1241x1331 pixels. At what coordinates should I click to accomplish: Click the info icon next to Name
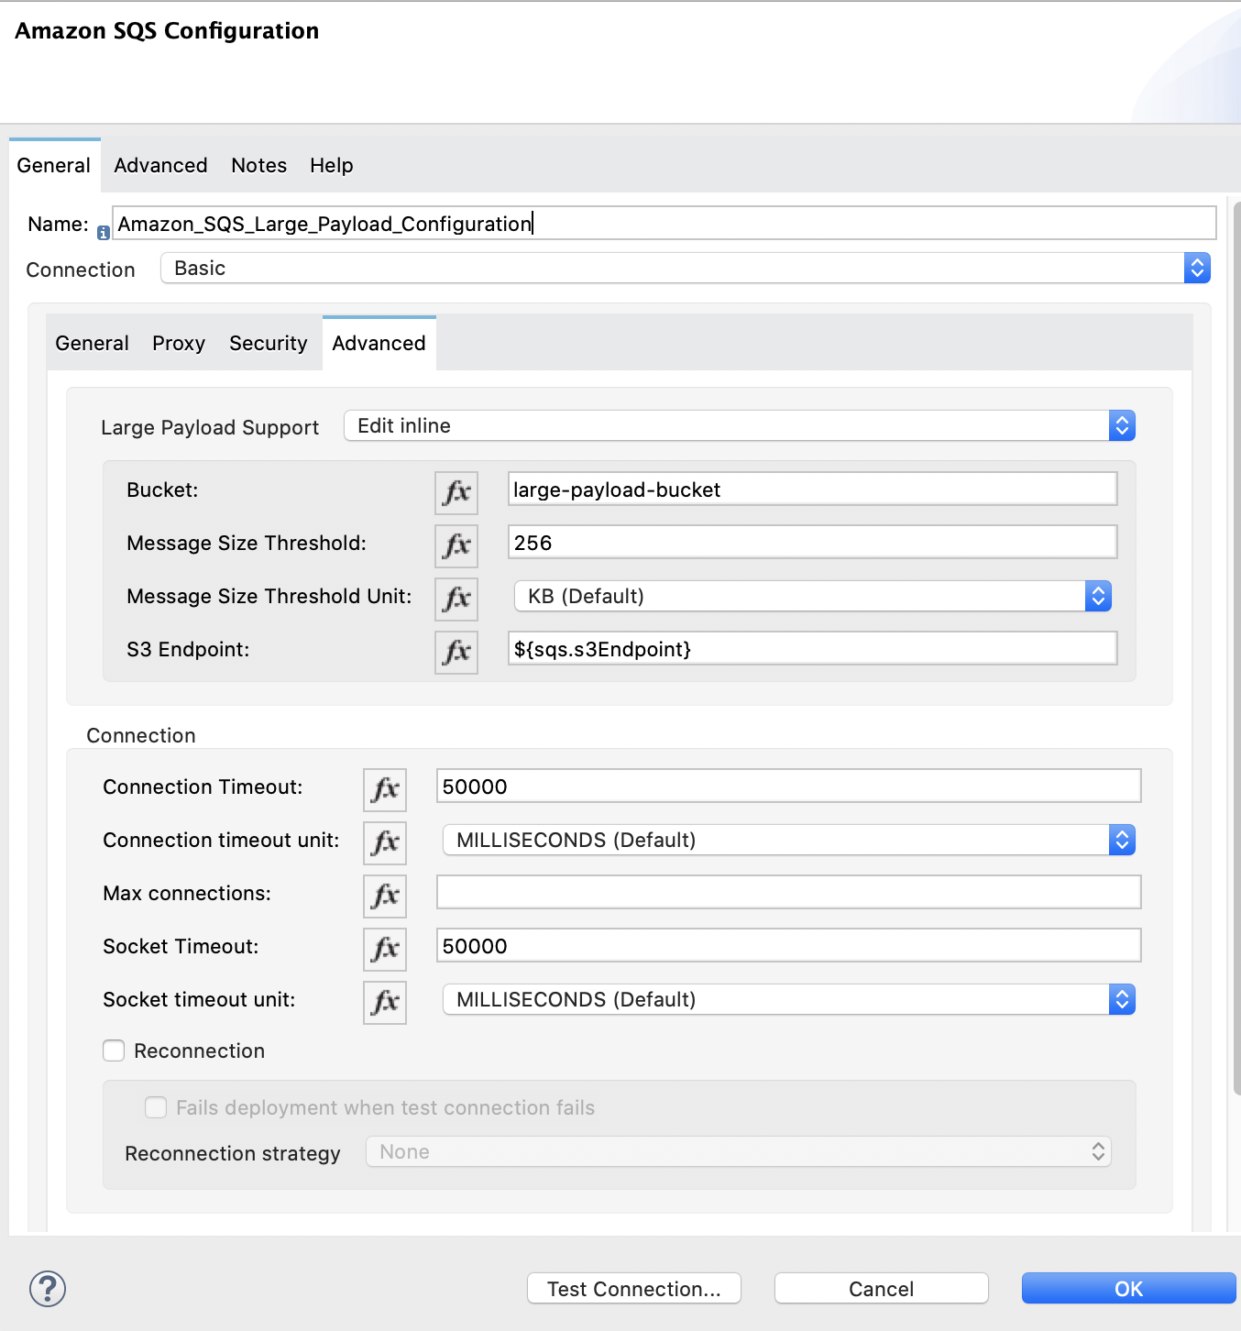[x=103, y=233]
